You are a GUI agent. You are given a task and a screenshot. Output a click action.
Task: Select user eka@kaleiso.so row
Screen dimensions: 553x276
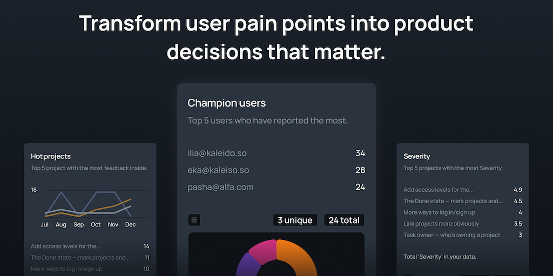(x=218, y=170)
